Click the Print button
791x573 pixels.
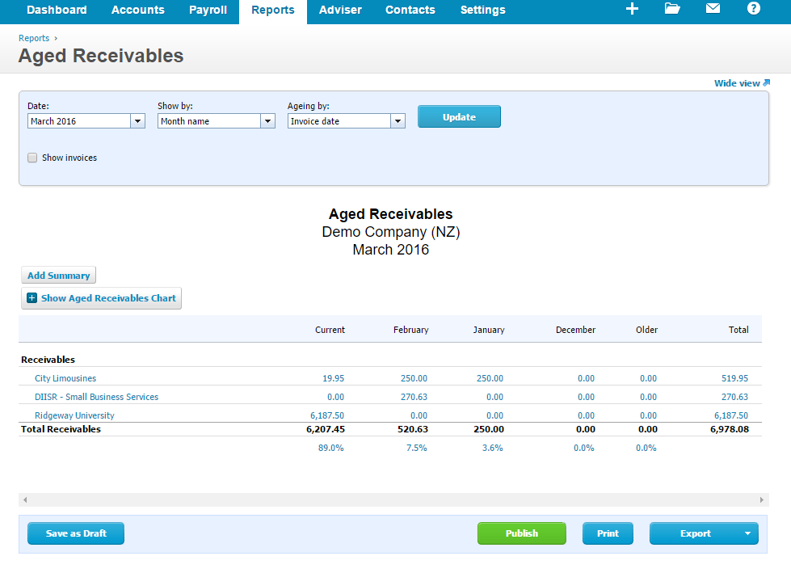[x=608, y=533]
